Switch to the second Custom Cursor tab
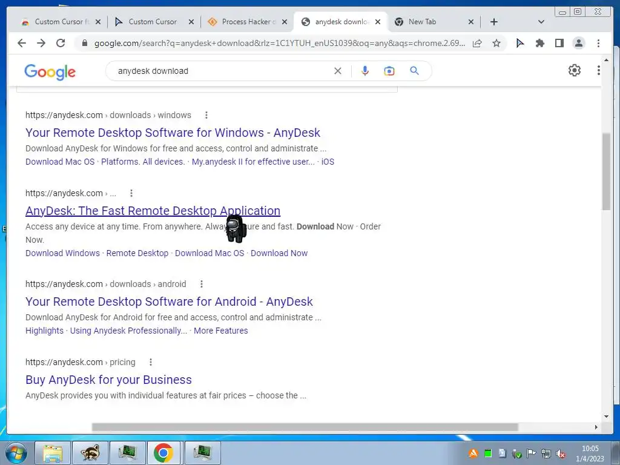The image size is (620, 465). point(153,22)
